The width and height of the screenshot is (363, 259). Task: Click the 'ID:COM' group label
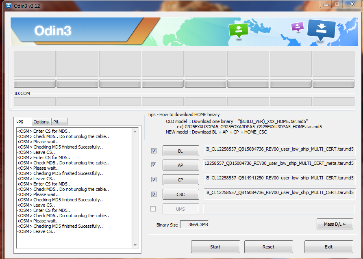pos(22,93)
